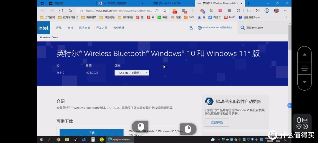The height and width of the screenshot is (143, 318).
Task: Click the globe icon next to MAINLAND CHINA
Action: (x=200, y=28)
